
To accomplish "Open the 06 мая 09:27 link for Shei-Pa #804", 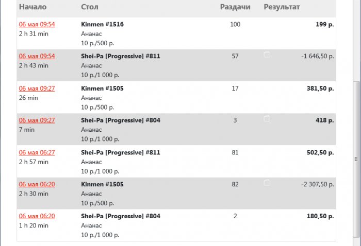I will [37, 120].
